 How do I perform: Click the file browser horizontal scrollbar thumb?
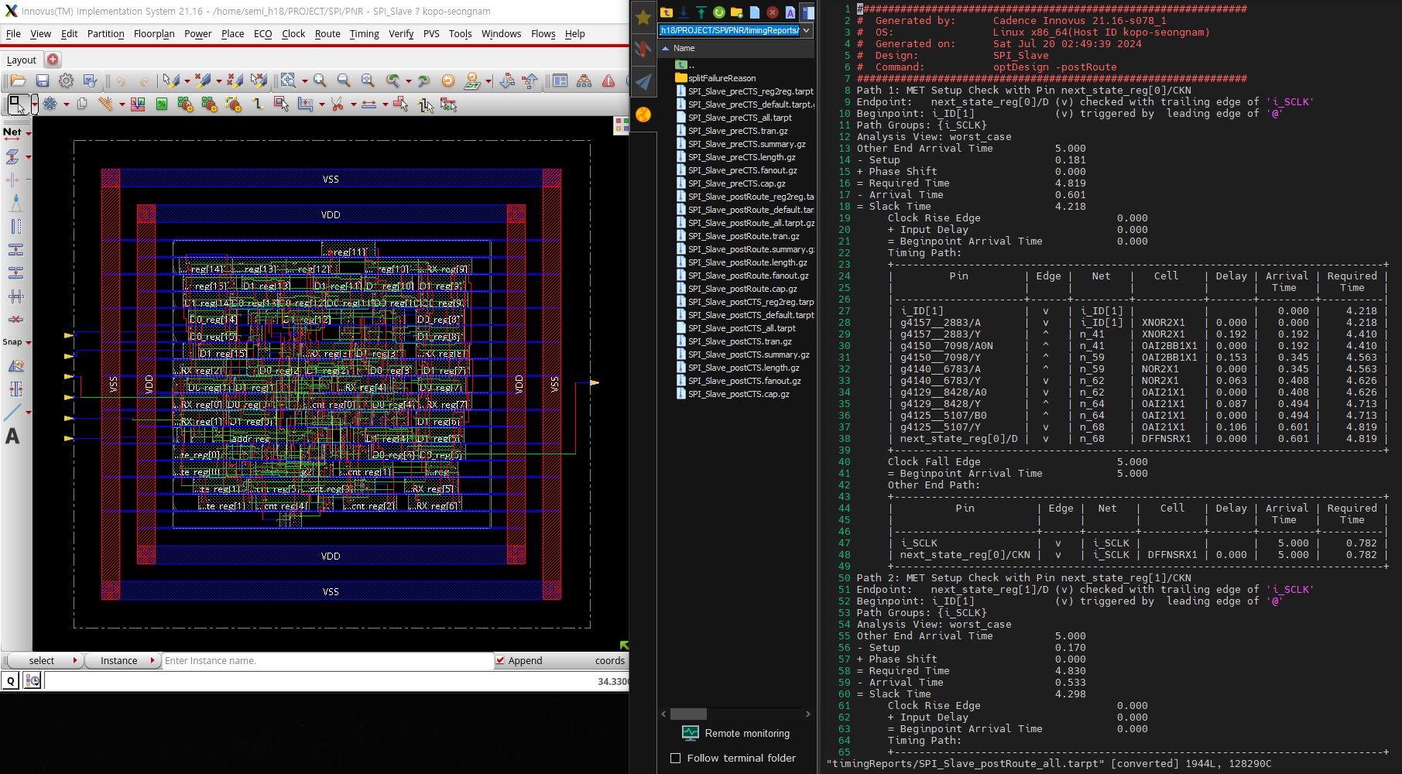click(688, 714)
